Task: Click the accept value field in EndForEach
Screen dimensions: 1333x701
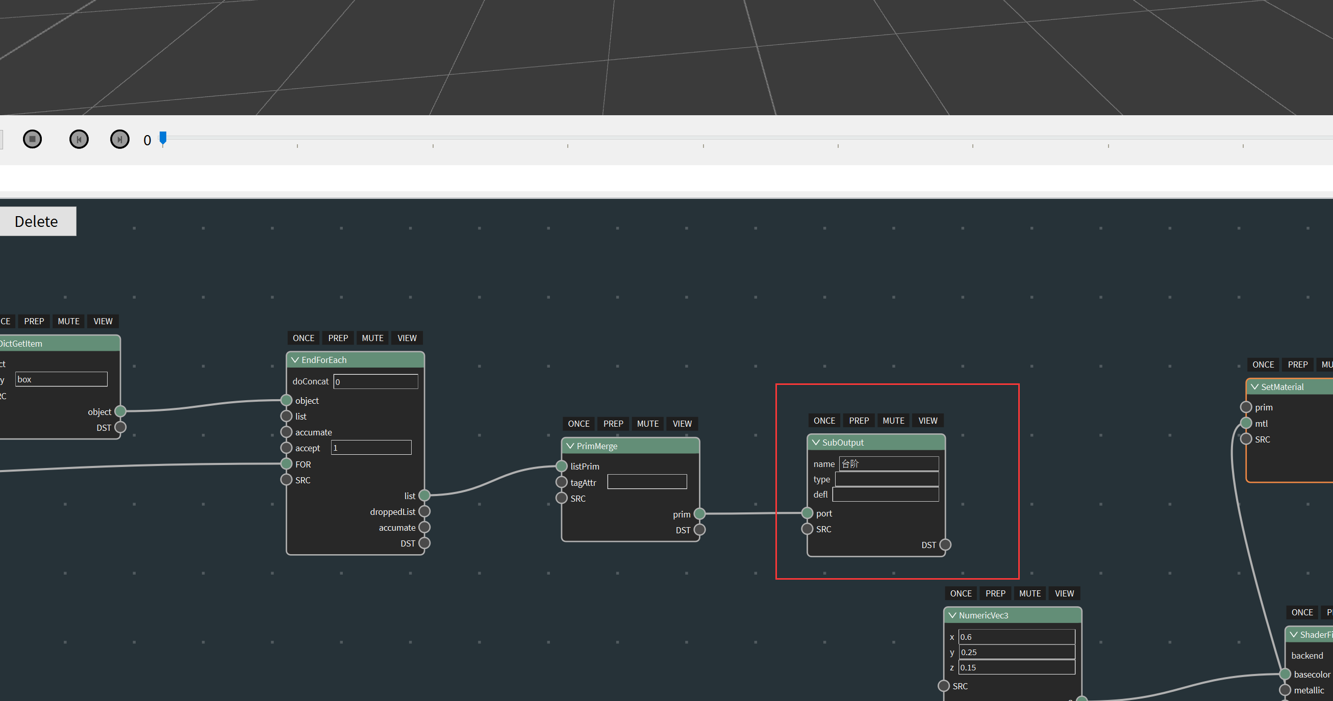Action: 371,448
